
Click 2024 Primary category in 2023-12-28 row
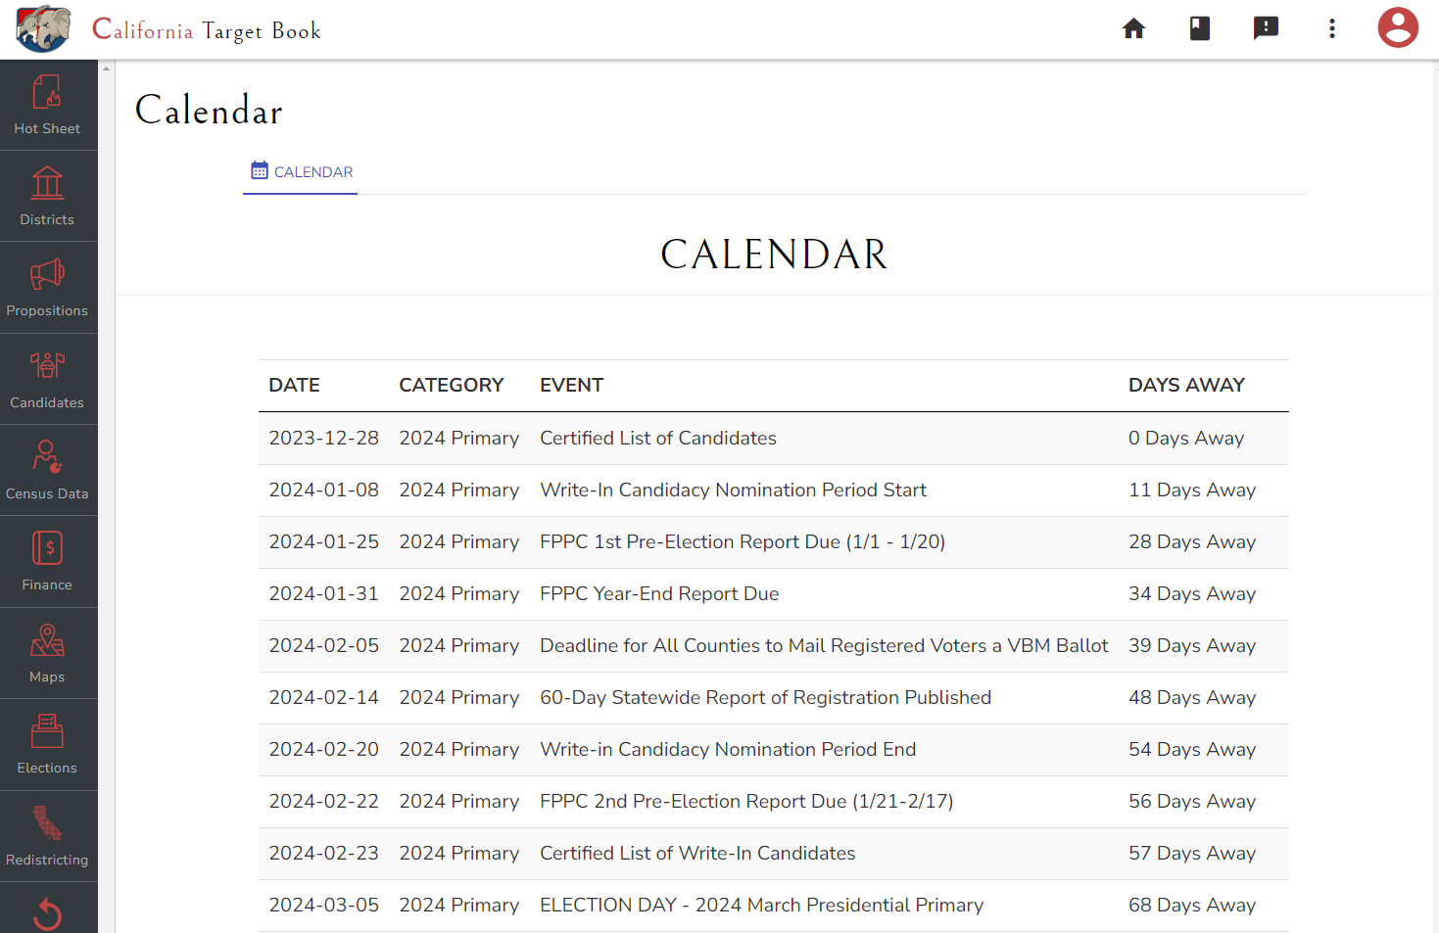click(459, 439)
